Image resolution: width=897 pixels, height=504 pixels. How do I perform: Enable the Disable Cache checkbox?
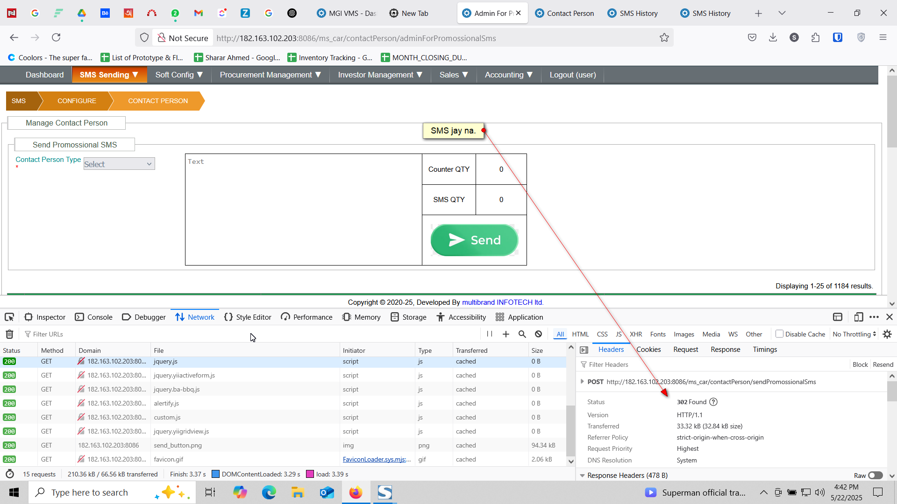point(779,334)
